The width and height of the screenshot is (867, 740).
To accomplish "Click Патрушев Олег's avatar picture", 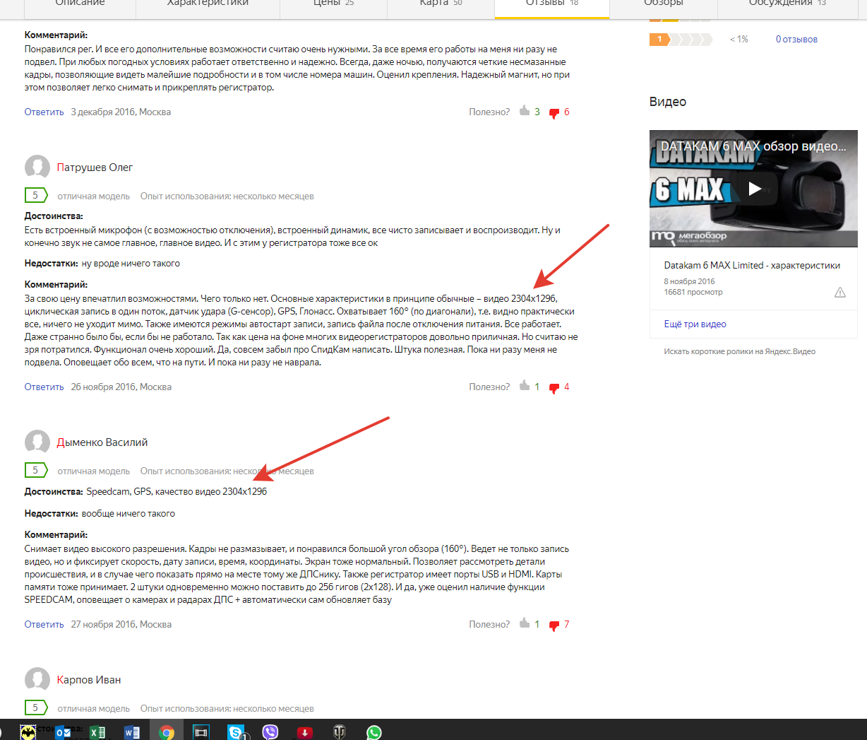I will point(37,168).
